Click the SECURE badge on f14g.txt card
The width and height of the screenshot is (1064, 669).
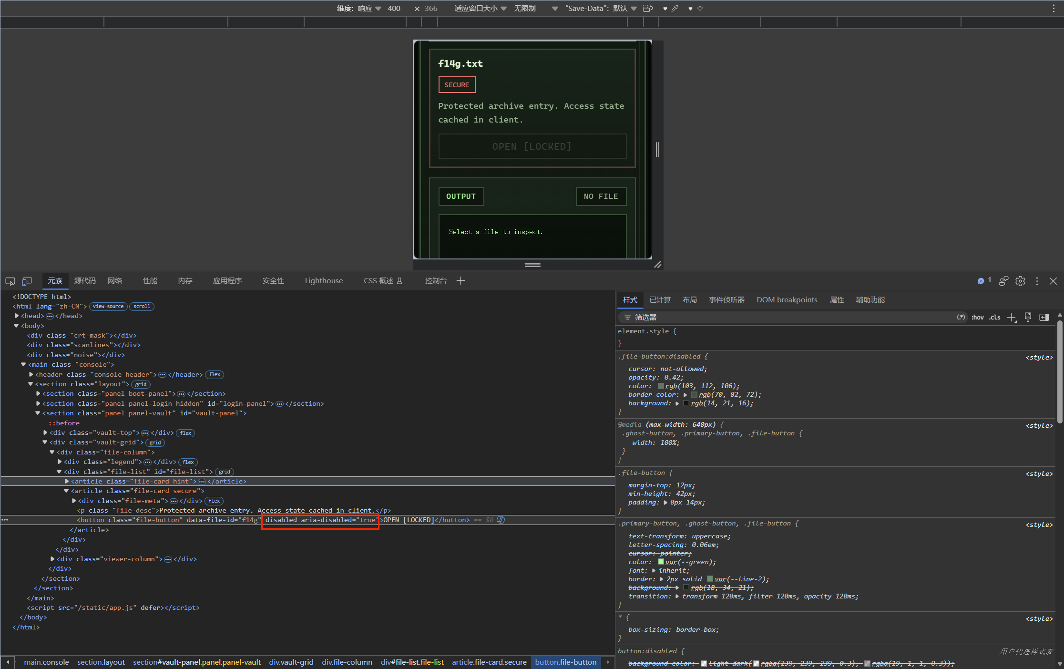coord(457,85)
